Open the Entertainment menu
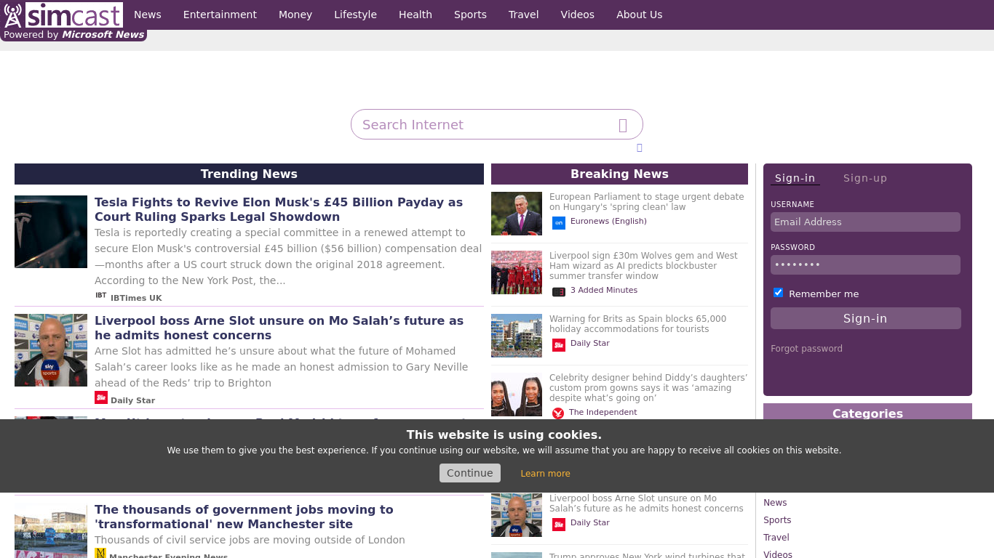The width and height of the screenshot is (994, 558). (220, 15)
